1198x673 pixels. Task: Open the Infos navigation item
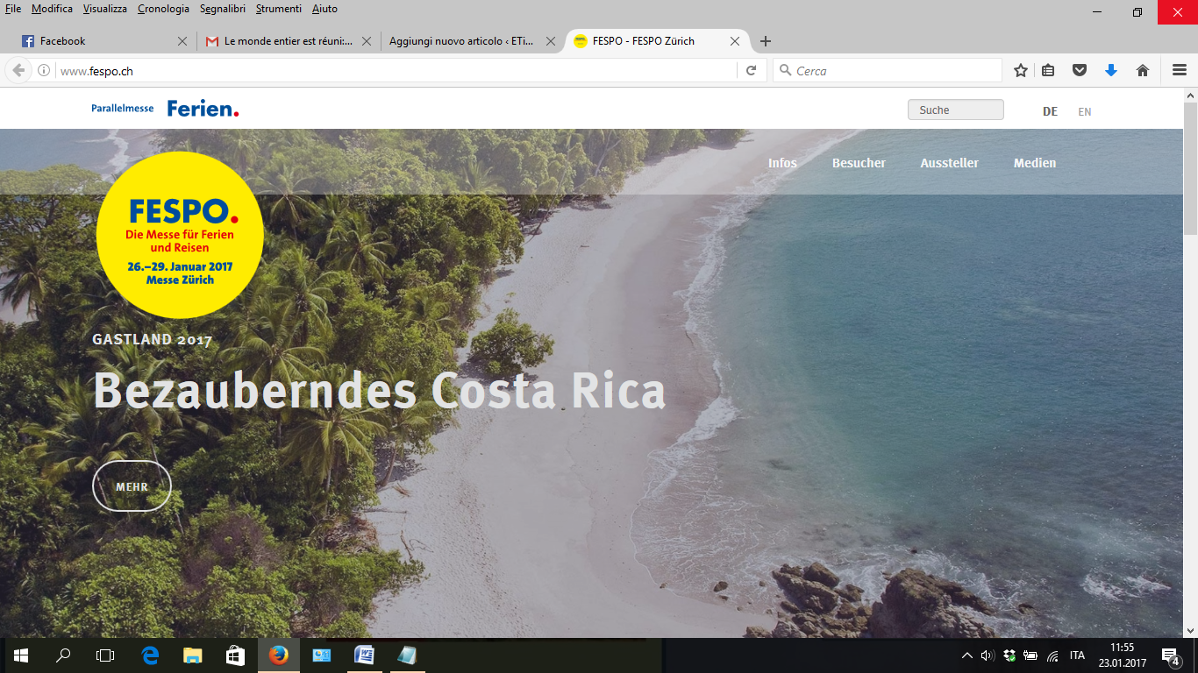pyautogui.click(x=782, y=163)
